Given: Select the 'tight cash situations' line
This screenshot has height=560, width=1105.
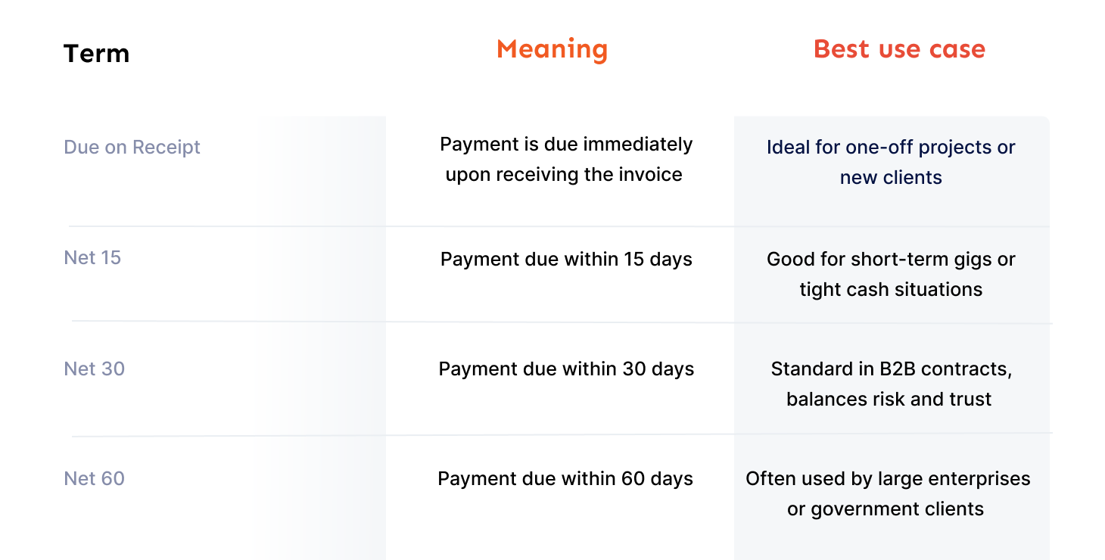Looking at the screenshot, I should pos(891,289).
